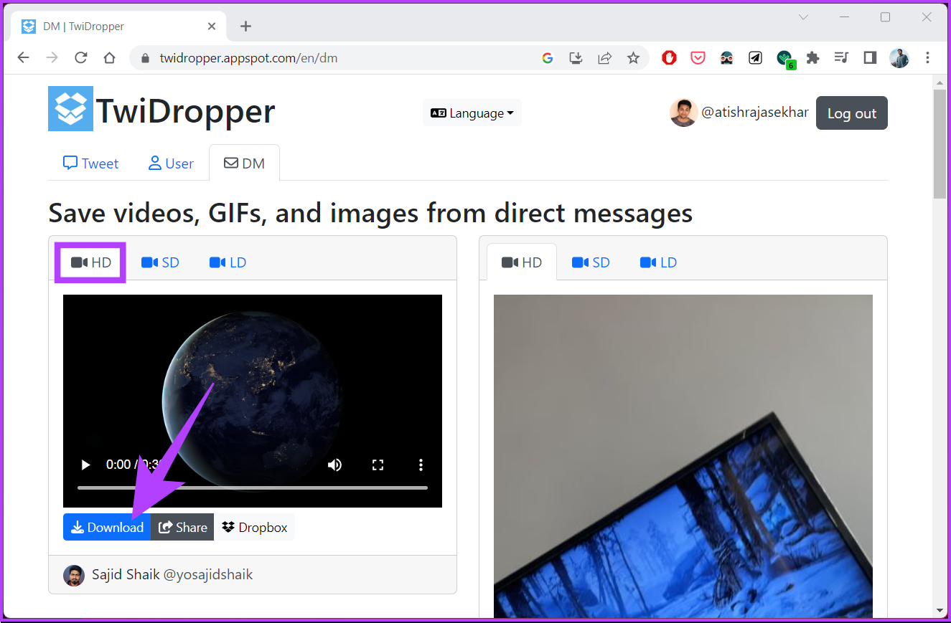Image resolution: width=951 pixels, height=623 pixels.
Task: Play the Earth video
Action: coord(85,465)
